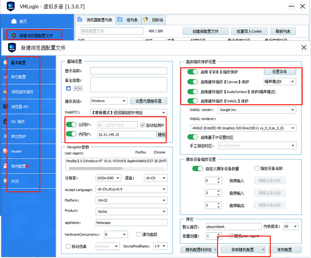Click the 默认首页 about:blank field
Screen dimensions: 311x258
click(234, 226)
